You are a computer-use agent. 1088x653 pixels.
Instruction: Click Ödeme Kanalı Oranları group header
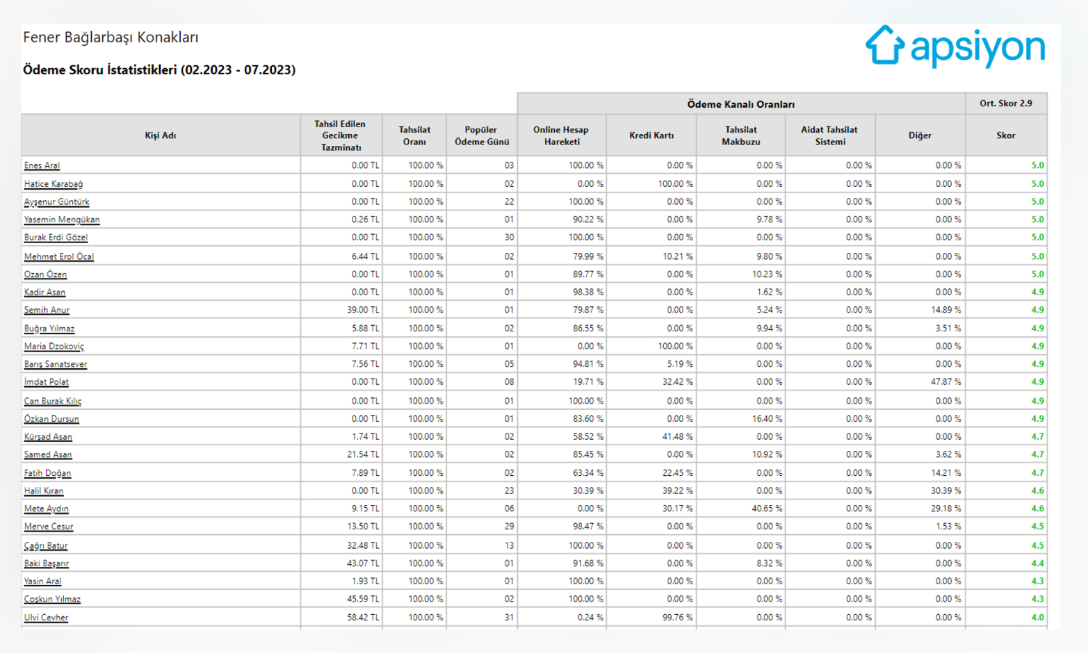click(741, 104)
